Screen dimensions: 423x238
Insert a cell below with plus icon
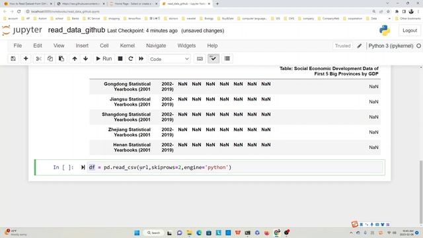coord(26,59)
